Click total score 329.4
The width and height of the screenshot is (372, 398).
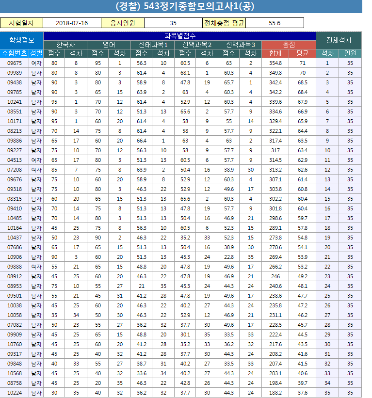coord(275,121)
